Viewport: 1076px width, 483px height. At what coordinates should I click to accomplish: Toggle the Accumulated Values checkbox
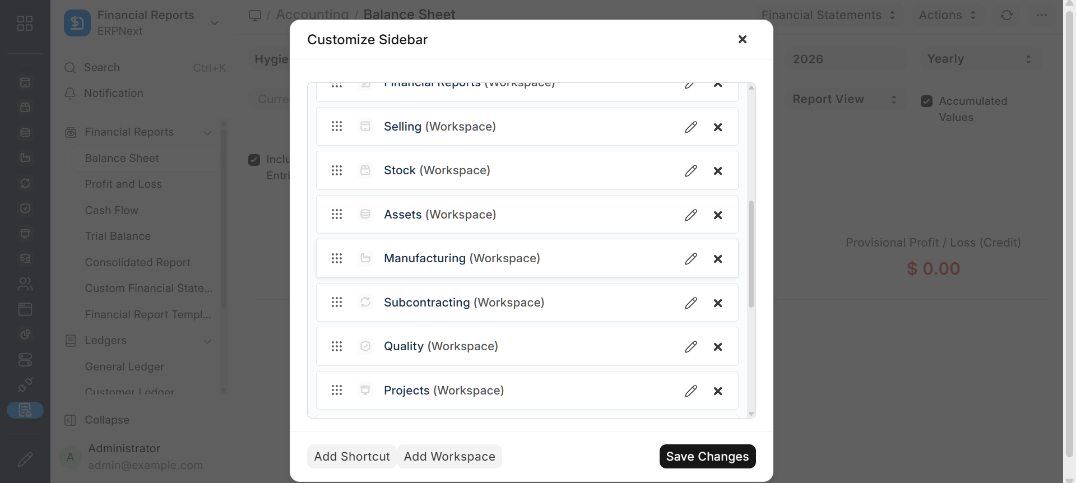point(927,101)
